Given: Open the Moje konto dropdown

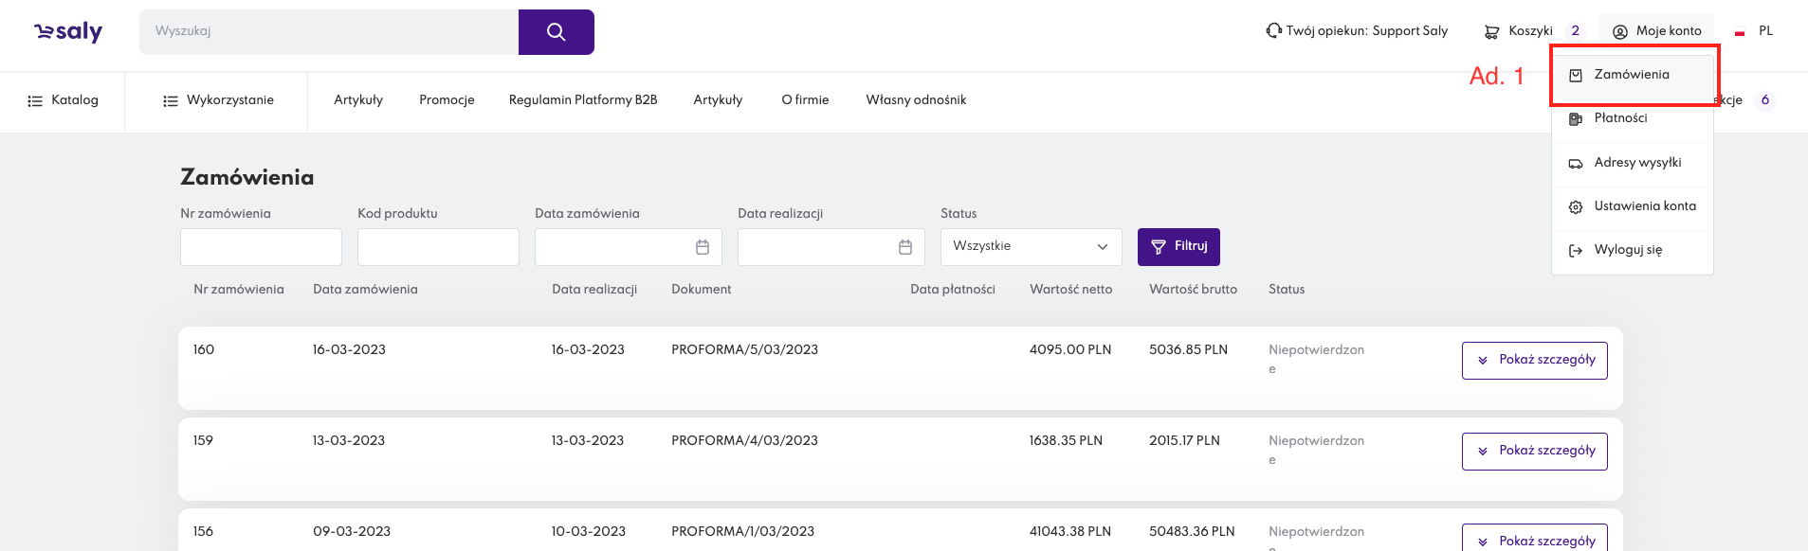Looking at the screenshot, I should [x=1656, y=31].
